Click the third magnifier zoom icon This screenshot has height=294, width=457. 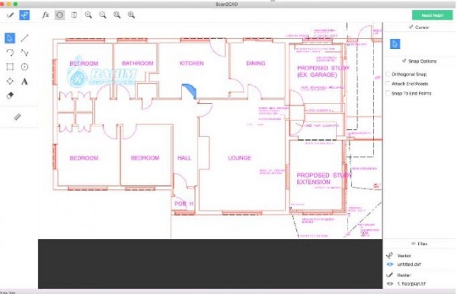click(117, 15)
